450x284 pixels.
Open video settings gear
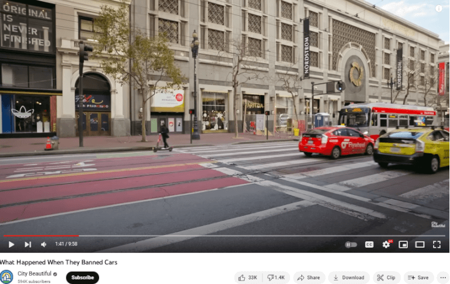tap(386, 244)
